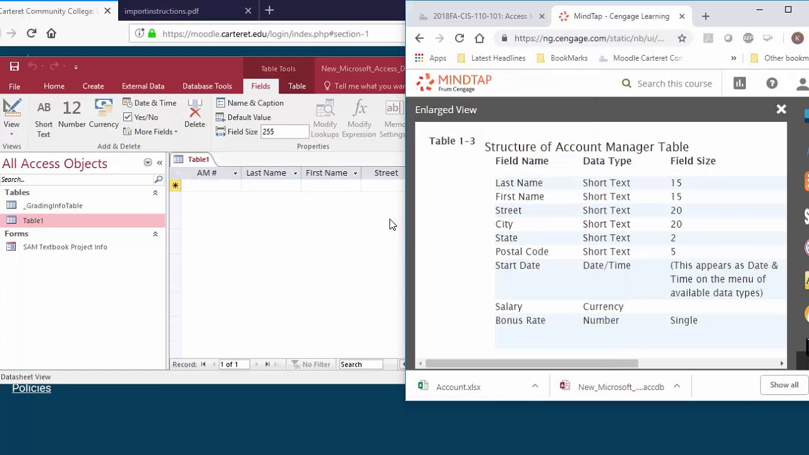The image size is (809, 455).
Task: Click the Field Size input box
Action: pos(284,131)
